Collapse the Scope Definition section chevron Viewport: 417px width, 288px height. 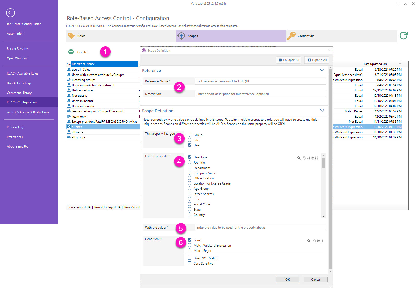(322, 111)
